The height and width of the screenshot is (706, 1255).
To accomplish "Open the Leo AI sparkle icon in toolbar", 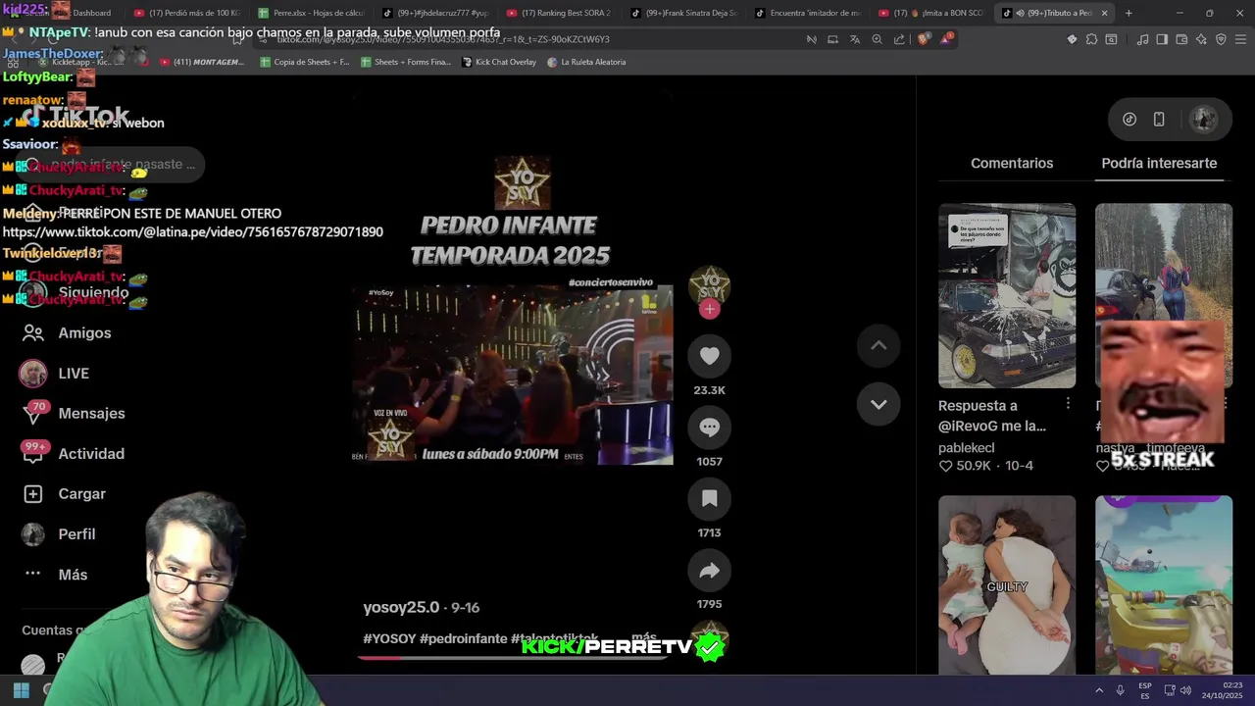I will [1201, 39].
